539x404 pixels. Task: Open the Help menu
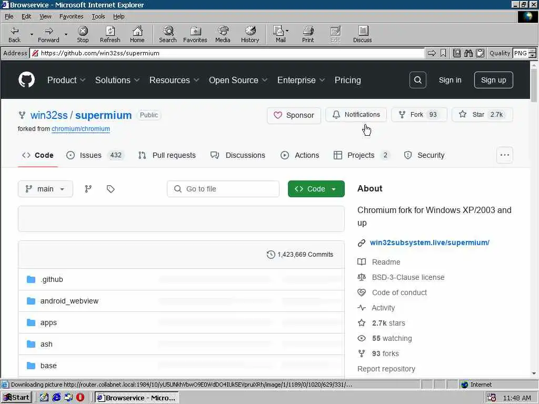(x=118, y=16)
